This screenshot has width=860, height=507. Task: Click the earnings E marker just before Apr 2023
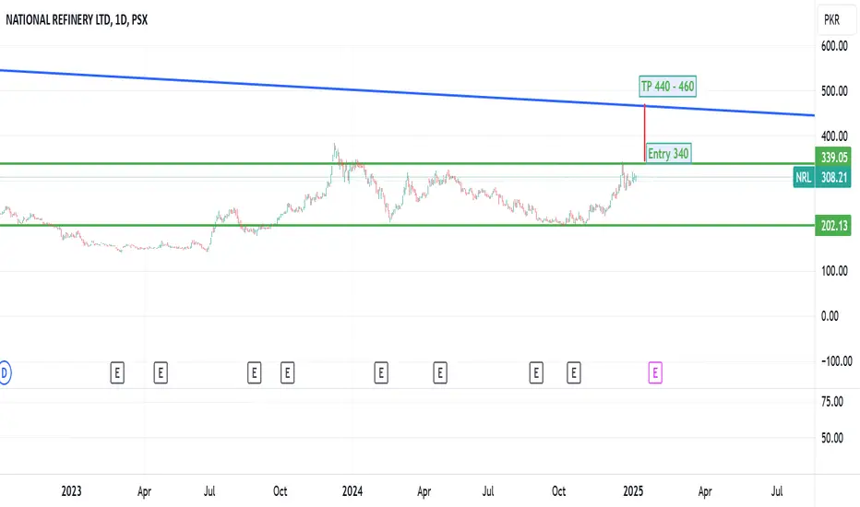pyautogui.click(x=117, y=373)
